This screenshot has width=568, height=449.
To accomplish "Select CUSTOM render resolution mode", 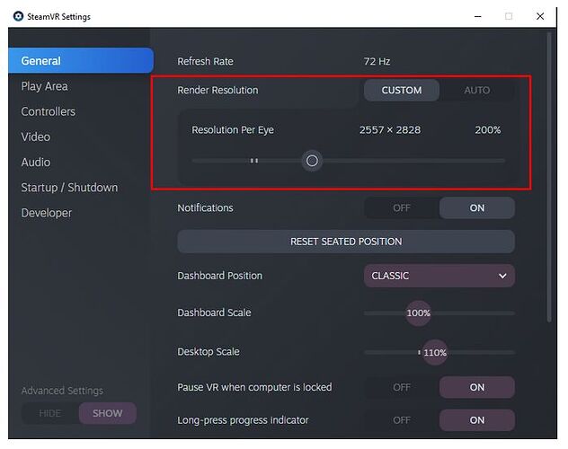I will tap(402, 90).
